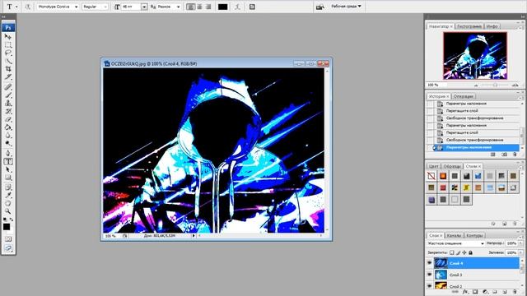
Task: Select the Magic Wand tool
Action: point(8,61)
